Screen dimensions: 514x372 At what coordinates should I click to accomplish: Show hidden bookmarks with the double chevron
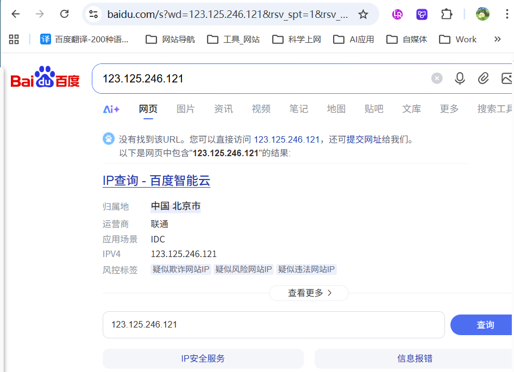(x=497, y=40)
